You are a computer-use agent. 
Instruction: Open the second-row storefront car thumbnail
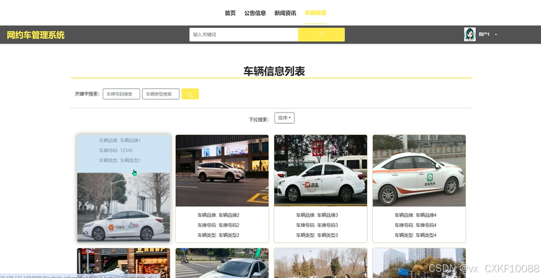pyautogui.click(x=124, y=263)
